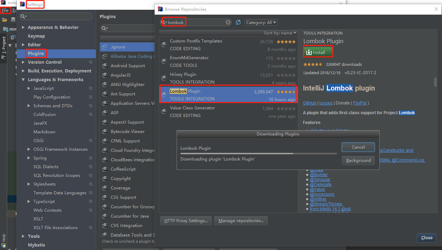Collapse the Languages & Frameworks node
442x250 pixels.
pyautogui.click(x=23, y=80)
